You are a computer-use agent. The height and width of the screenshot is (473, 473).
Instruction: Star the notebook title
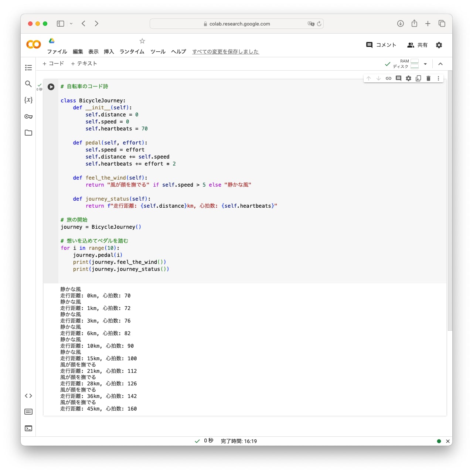142,41
